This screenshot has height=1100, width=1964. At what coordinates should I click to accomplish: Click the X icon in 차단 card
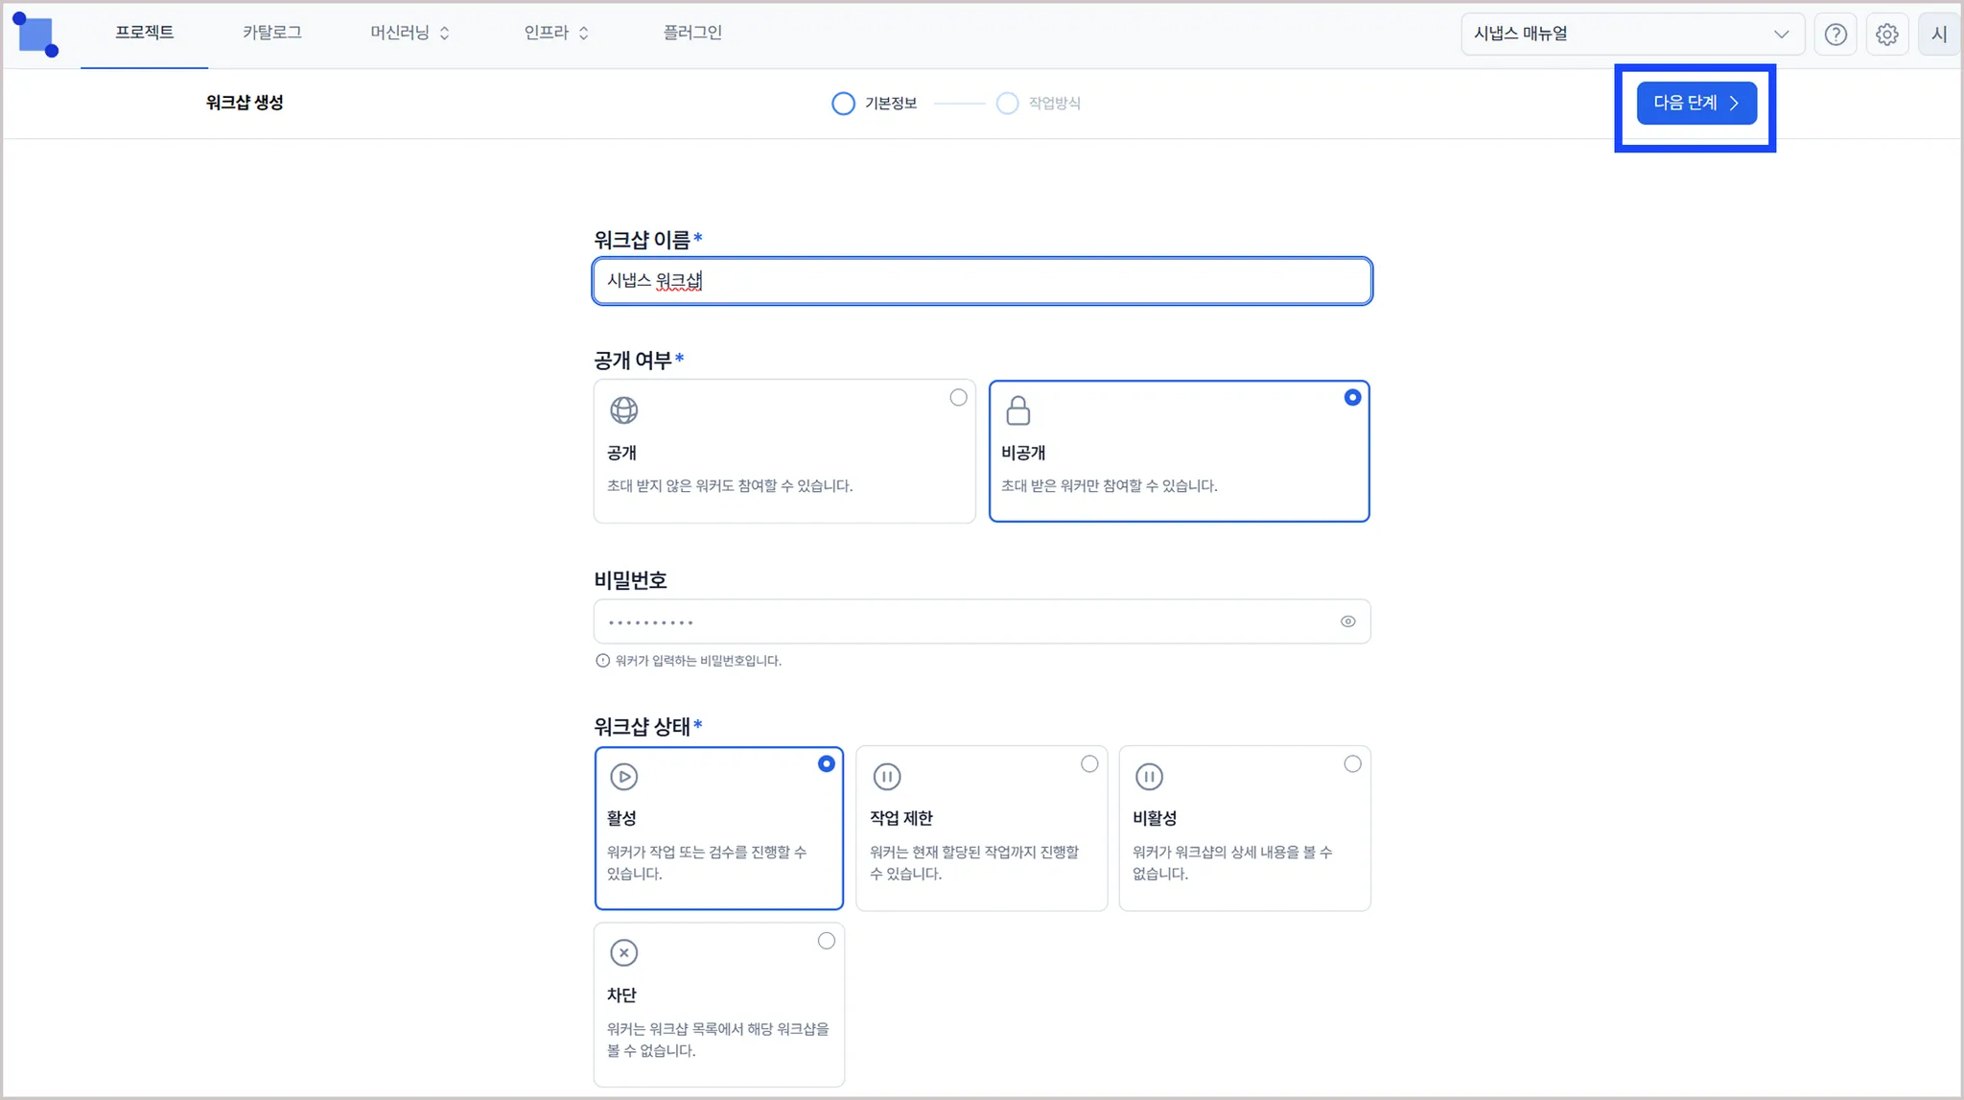(x=624, y=953)
